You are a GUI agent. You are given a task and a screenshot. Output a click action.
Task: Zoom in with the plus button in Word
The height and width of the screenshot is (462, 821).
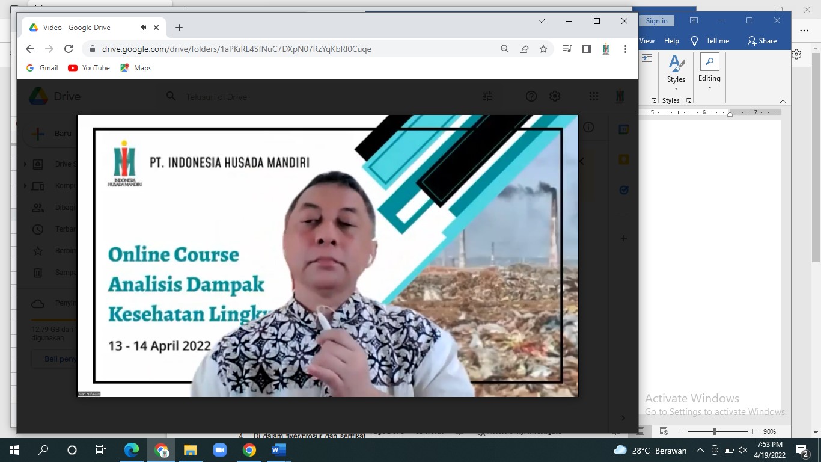[x=752, y=431]
